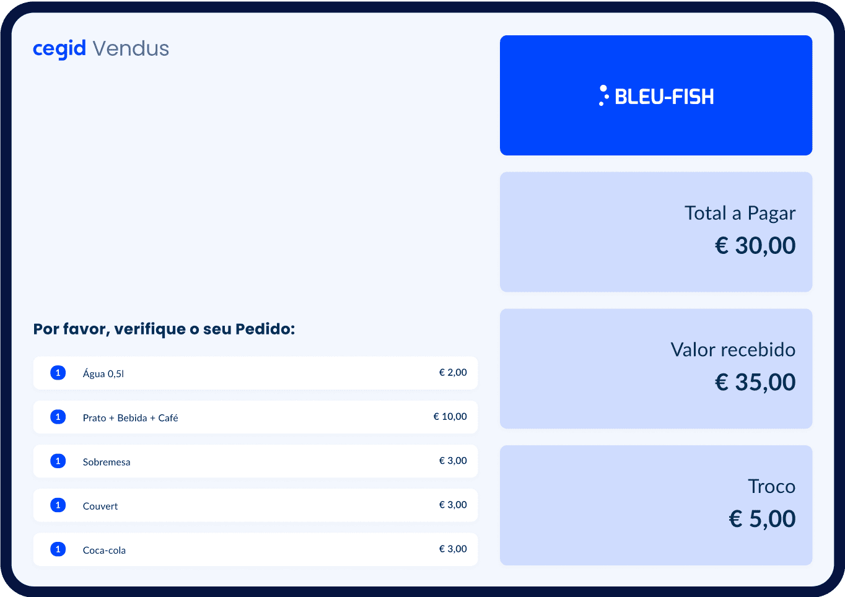Select the BLEU-FISH brand icon

click(602, 95)
